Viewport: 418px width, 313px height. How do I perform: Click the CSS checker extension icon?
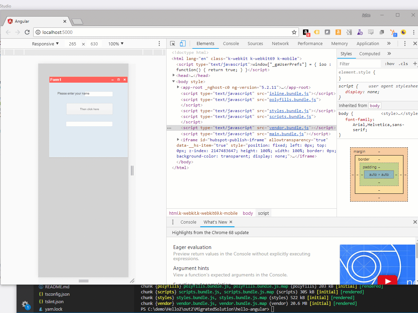(x=371, y=32)
